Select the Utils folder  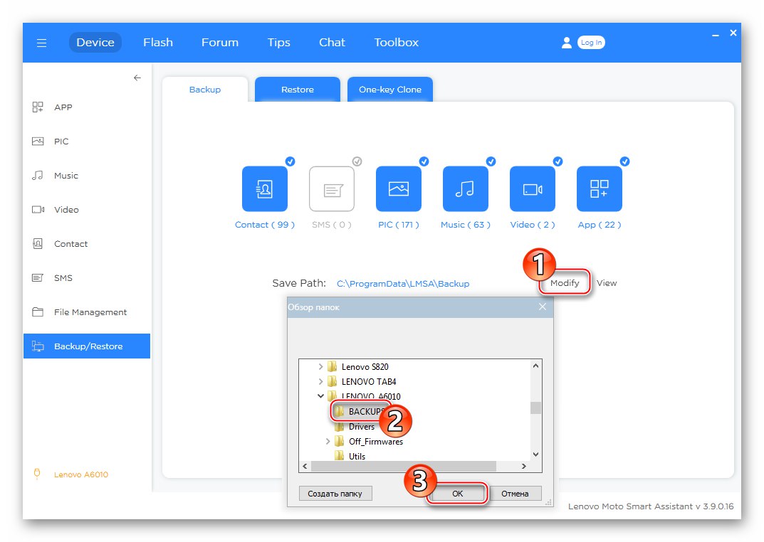pos(357,457)
